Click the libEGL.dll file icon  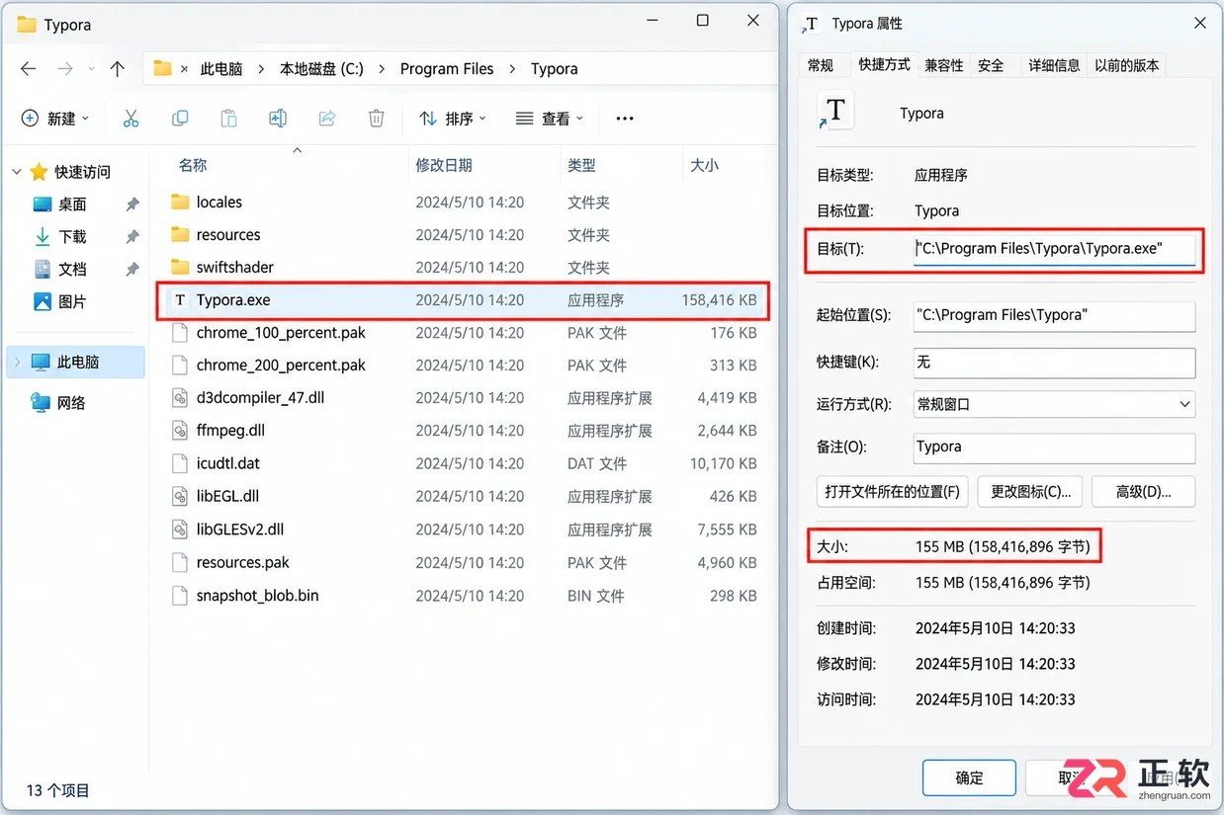pyautogui.click(x=180, y=496)
